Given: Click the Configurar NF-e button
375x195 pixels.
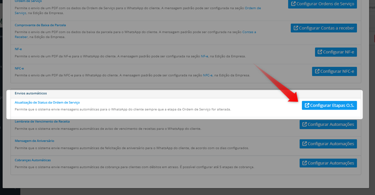Looking at the screenshot, I should tap(336, 52).
